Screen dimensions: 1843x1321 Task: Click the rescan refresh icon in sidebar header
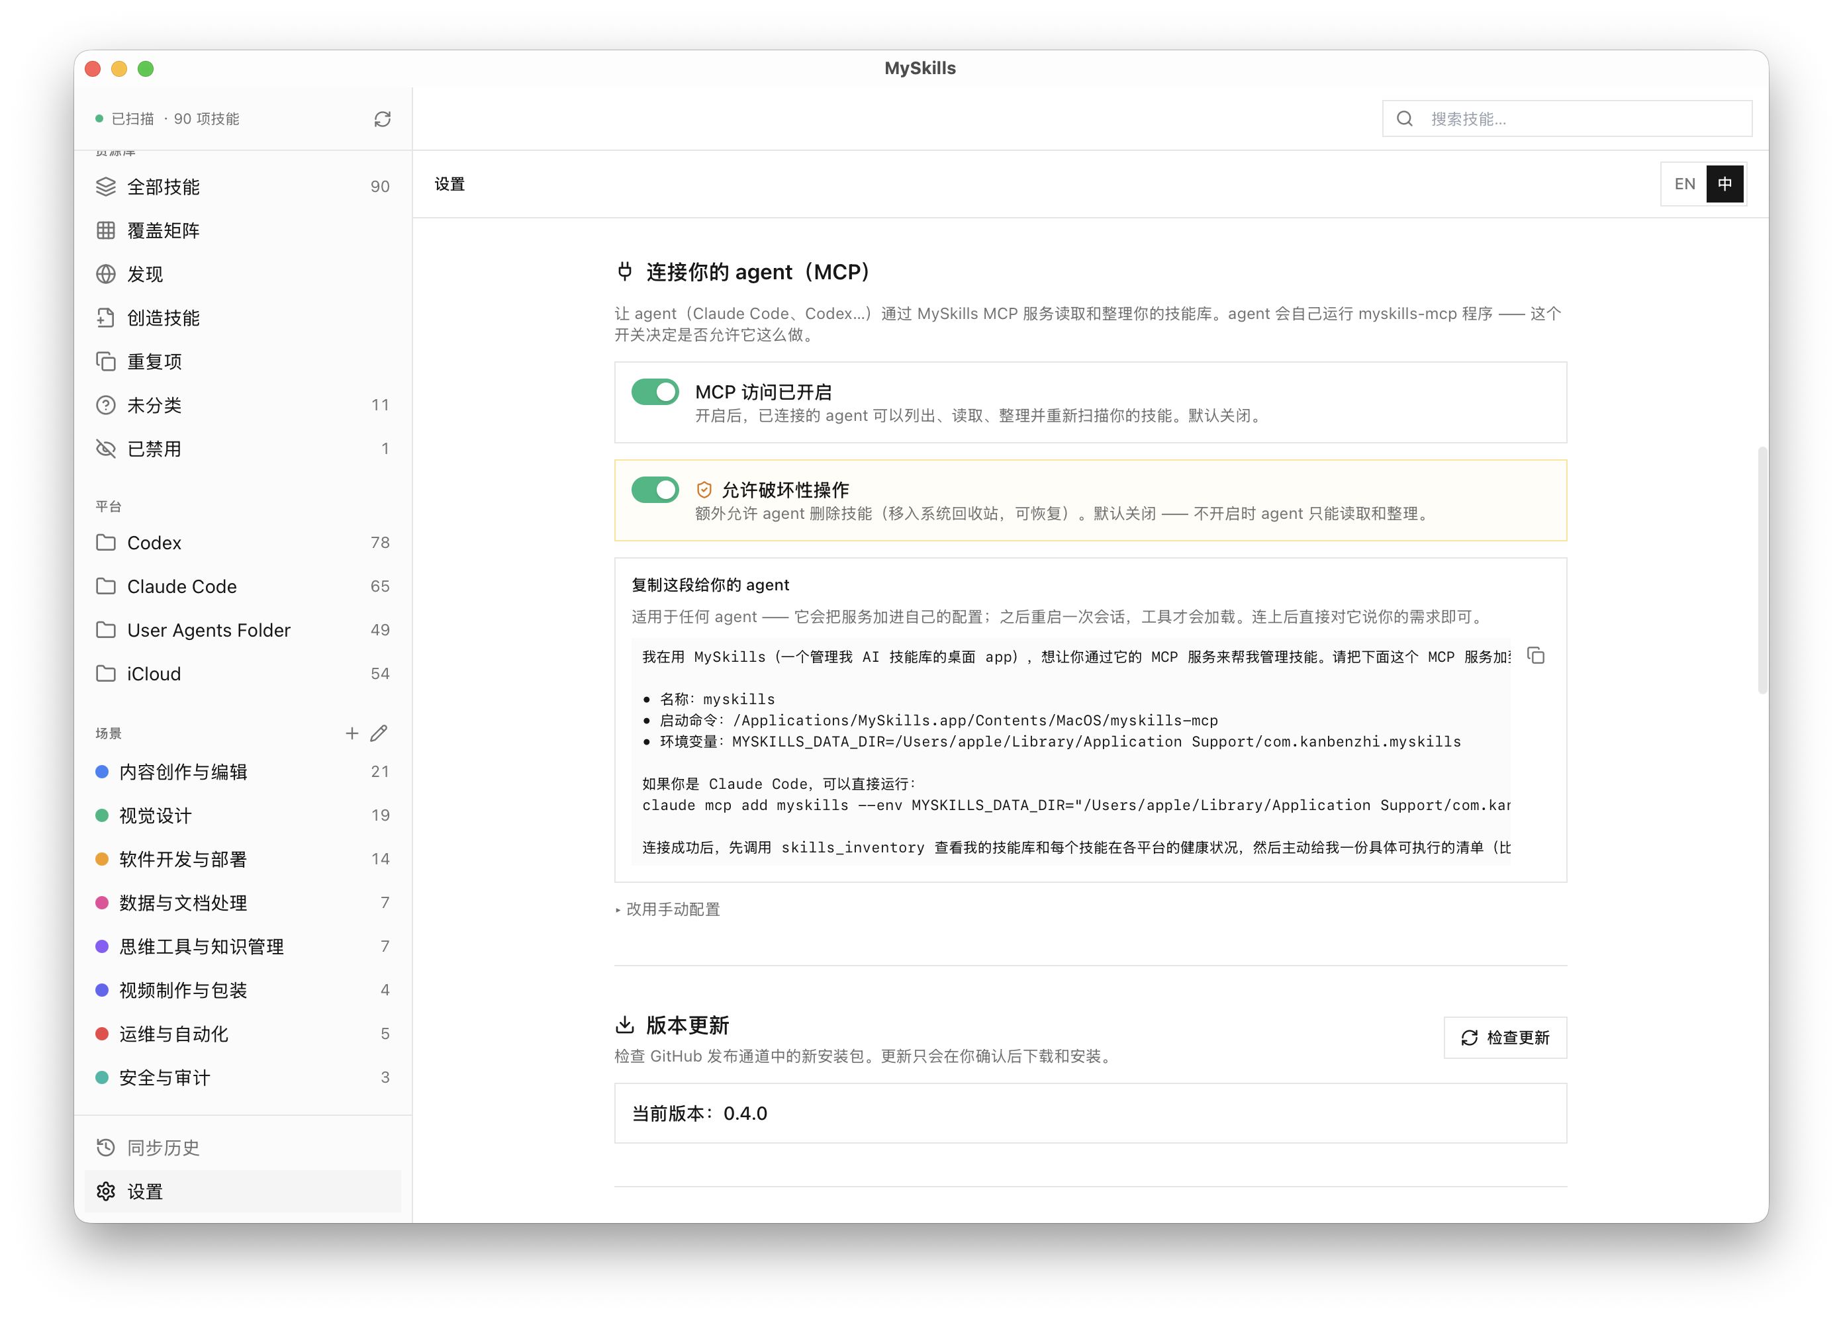(x=382, y=119)
